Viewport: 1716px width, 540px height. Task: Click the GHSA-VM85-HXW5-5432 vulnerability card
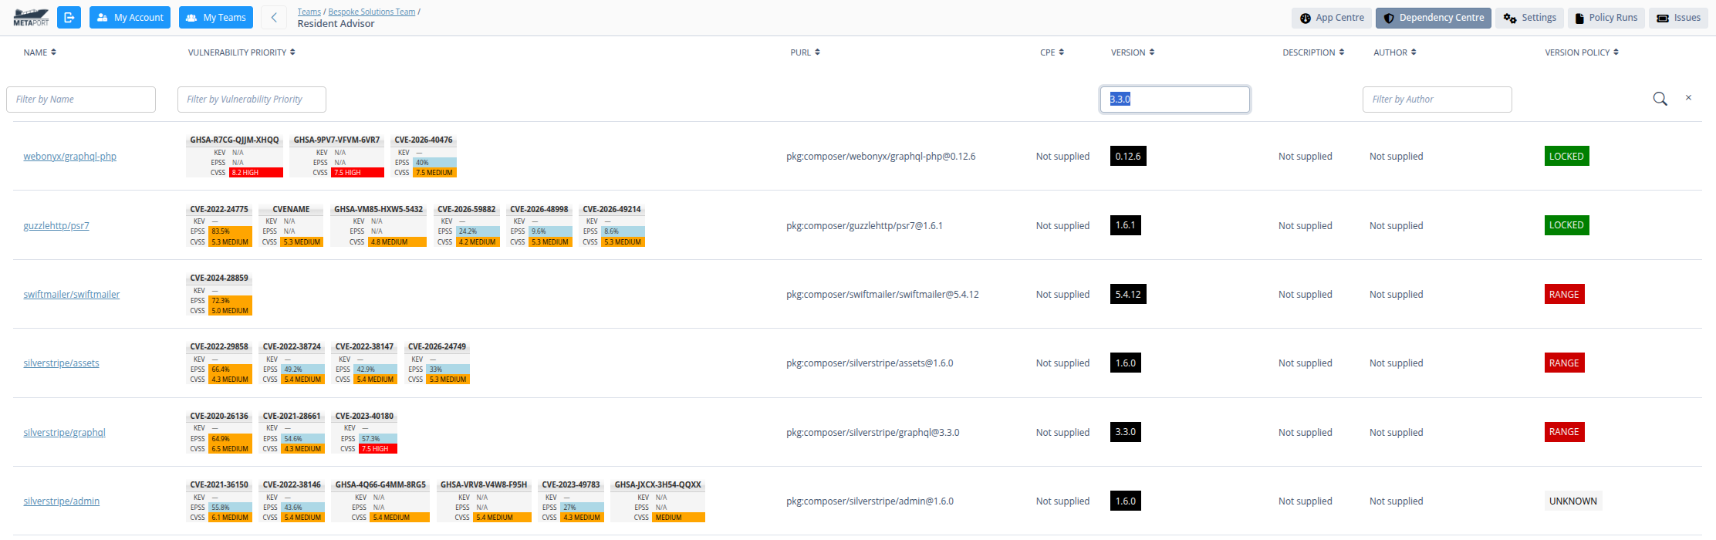coord(378,225)
